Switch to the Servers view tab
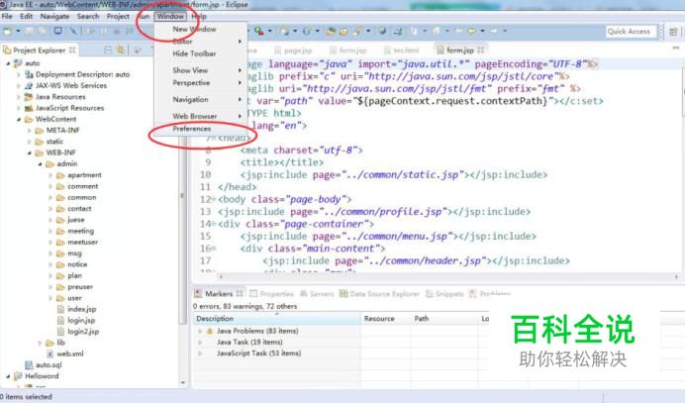The image size is (685, 403). tap(317, 294)
